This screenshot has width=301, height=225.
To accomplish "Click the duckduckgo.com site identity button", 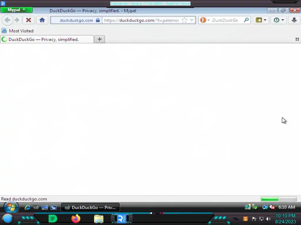I will coord(76,20).
